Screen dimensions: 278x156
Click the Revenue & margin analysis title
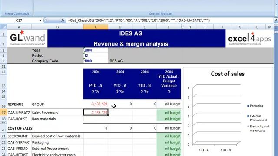click(131, 44)
